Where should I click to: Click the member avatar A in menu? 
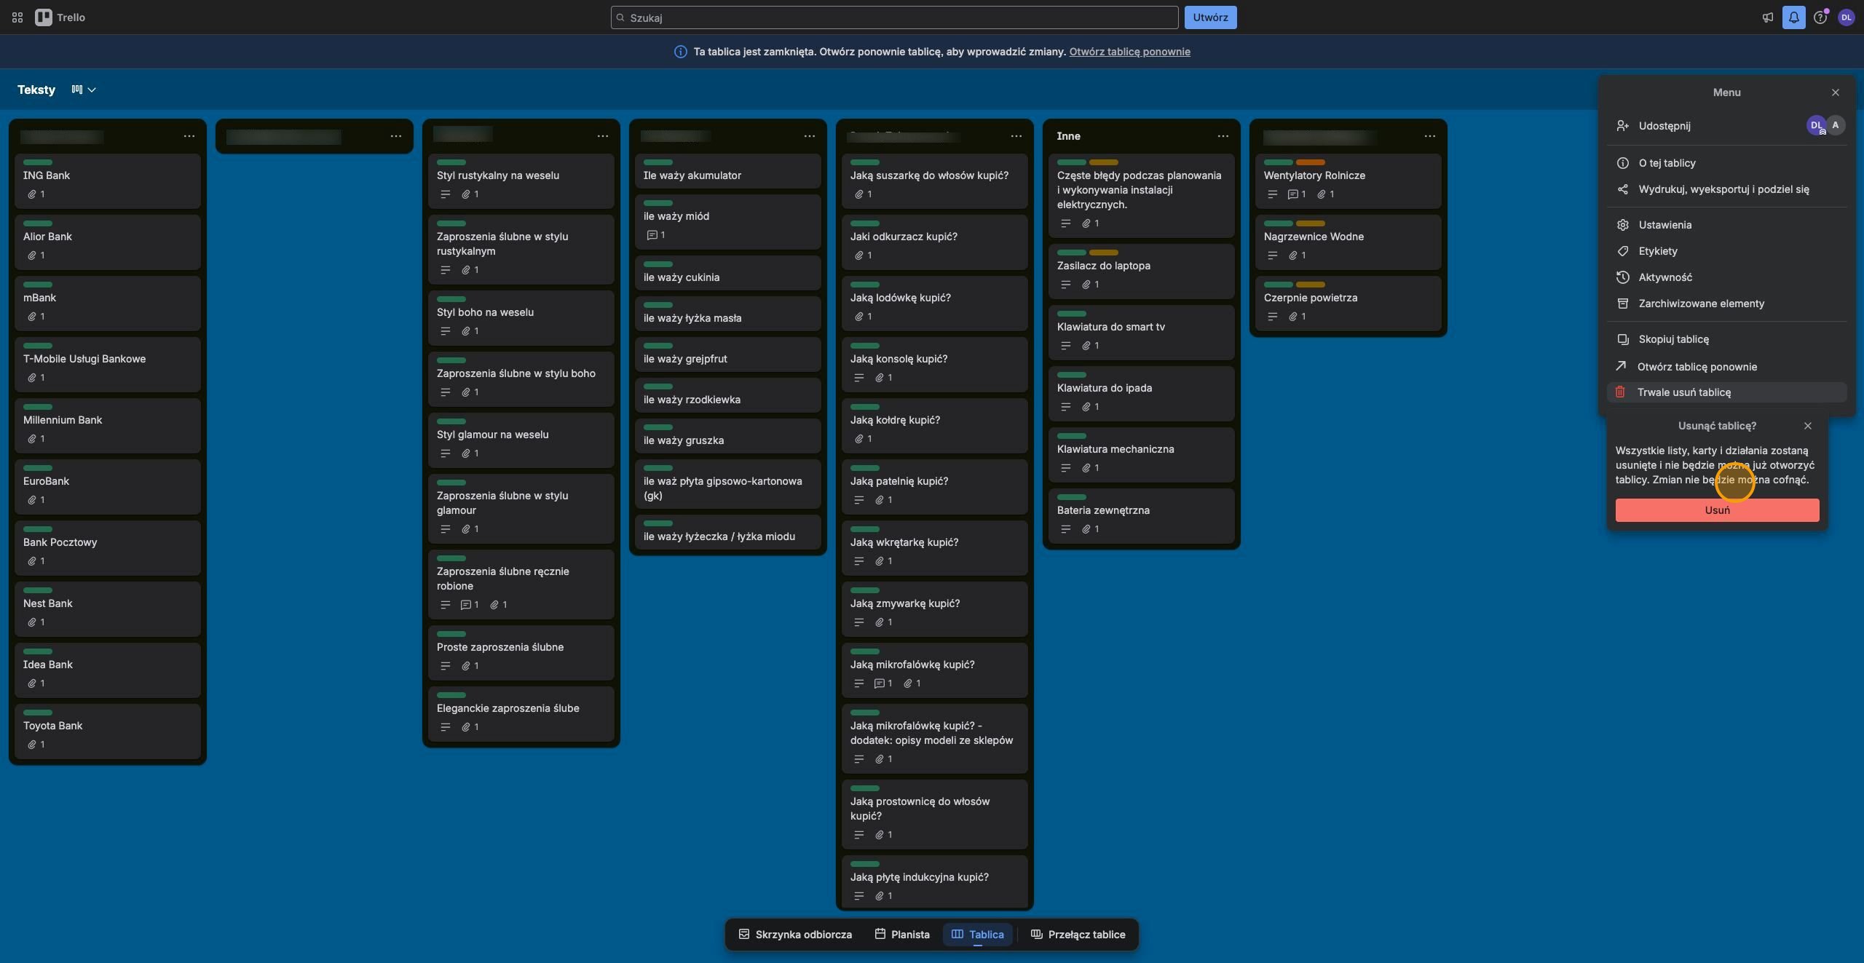point(1836,125)
